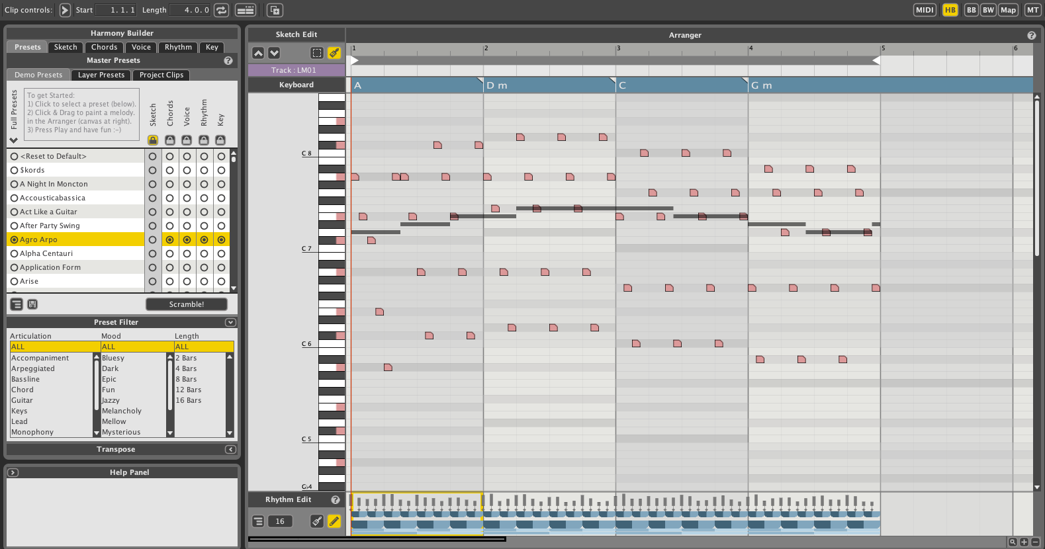Viewport: 1045px width, 549px height.
Task: Click the Scramble! button
Action: pyautogui.click(x=187, y=304)
